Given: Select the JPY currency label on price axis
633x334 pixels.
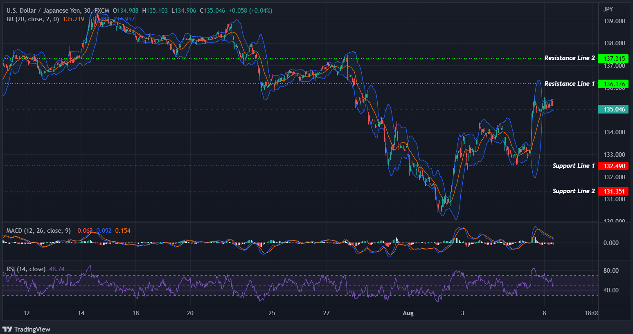Looking at the screenshot, I should (608, 9).
